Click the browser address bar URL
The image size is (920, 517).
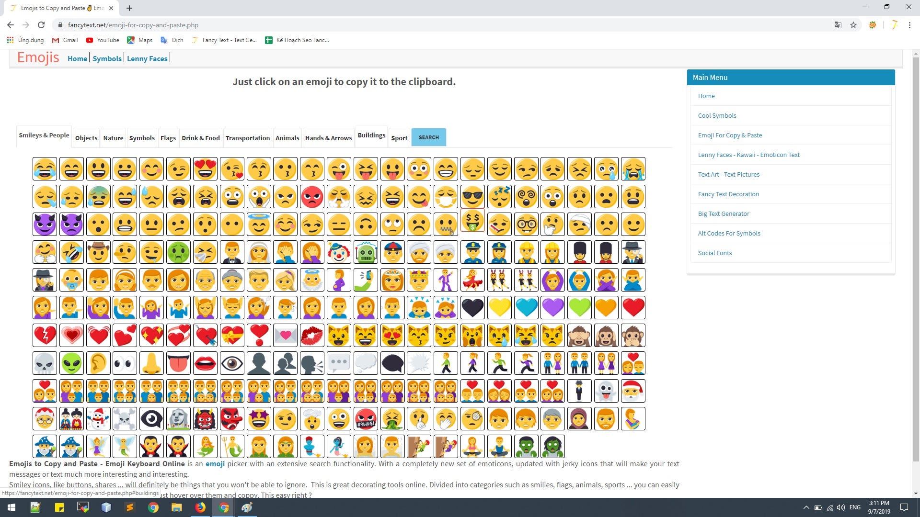pyautogui.click(x=133, y=25)
